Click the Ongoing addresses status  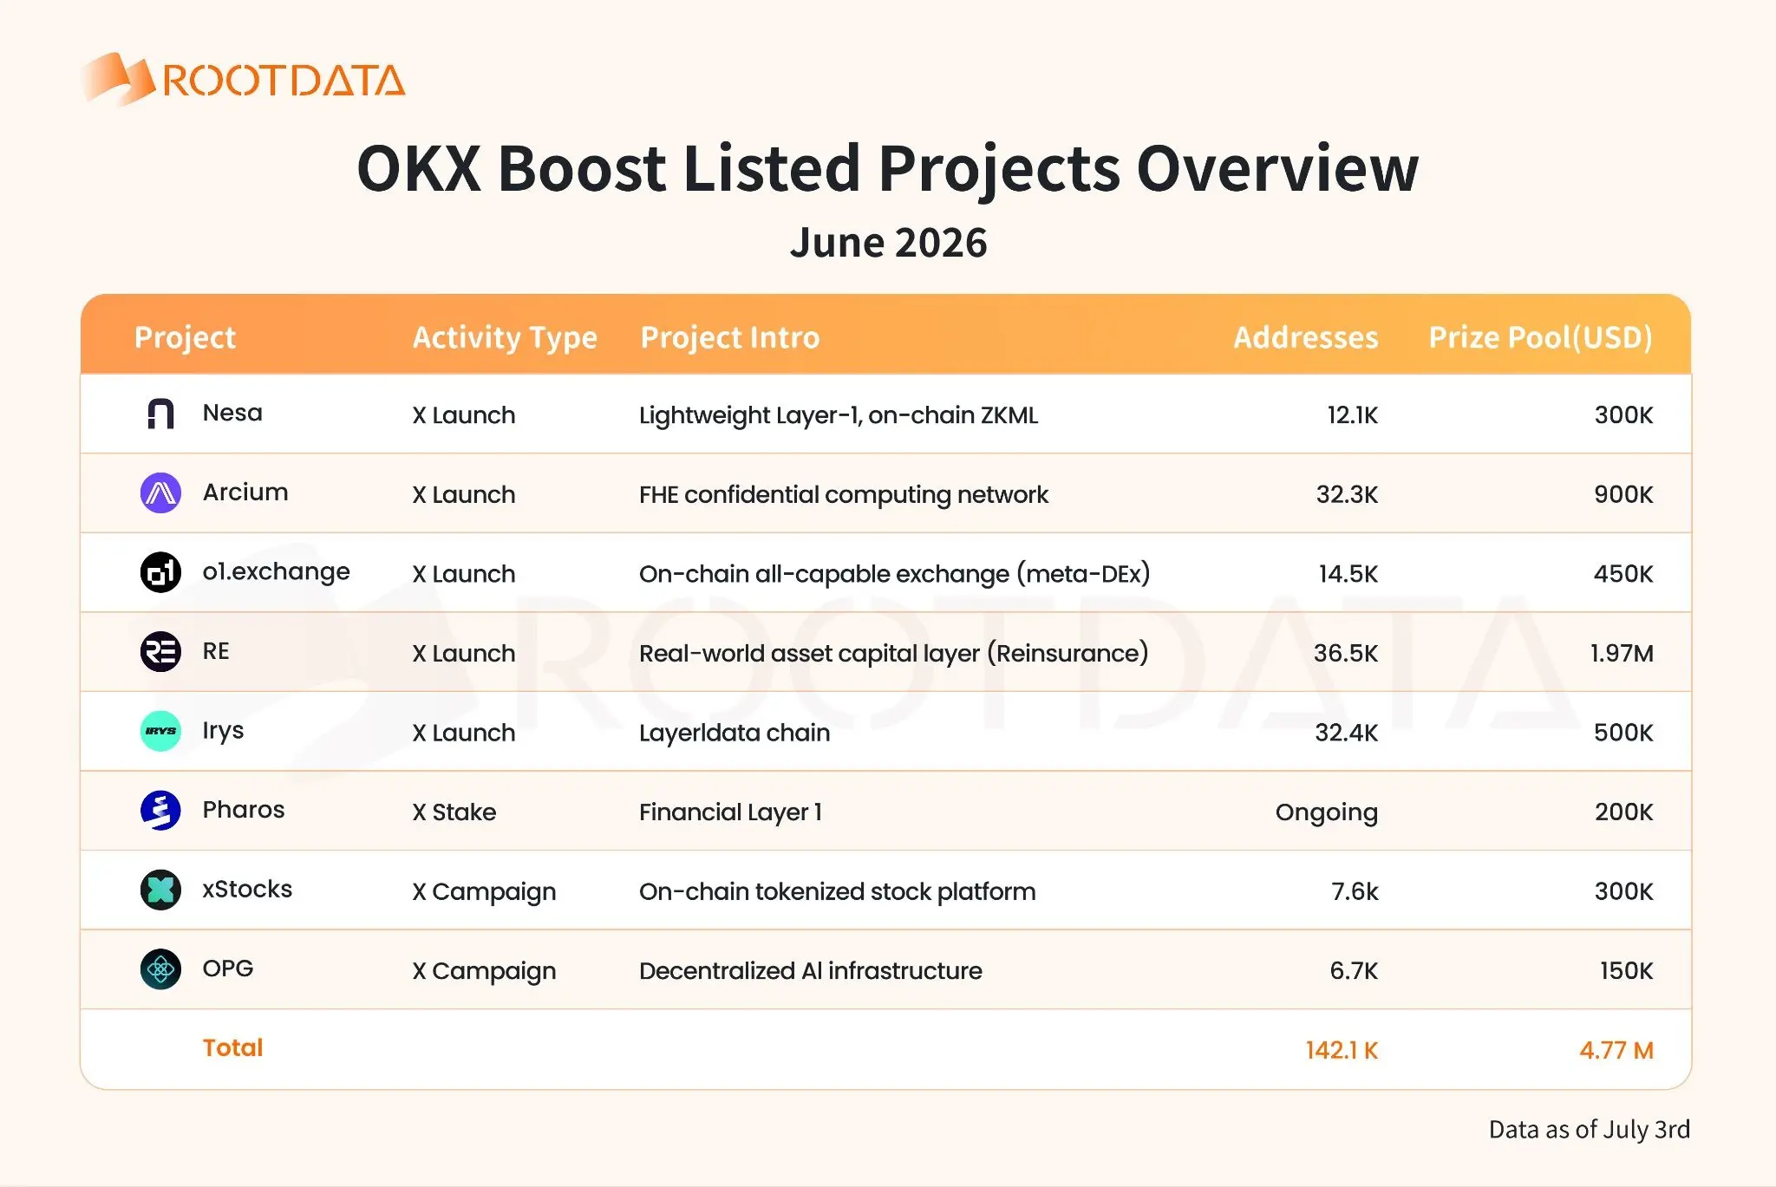tap(1327, 813)
